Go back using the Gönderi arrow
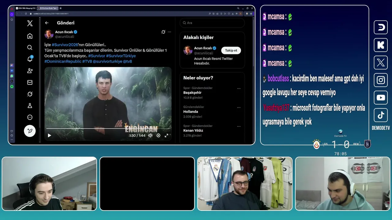392x220 pixels. (47, 23)
